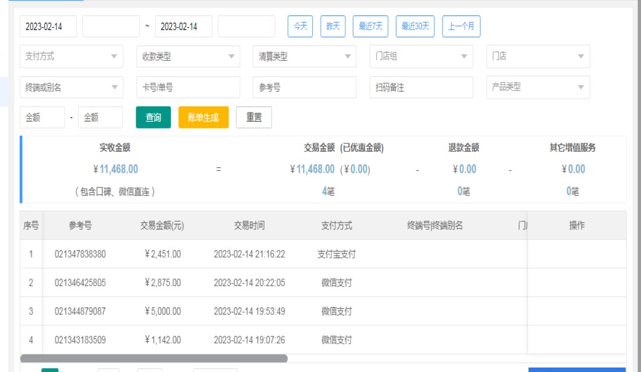Click the horizontal scrollbar under the table
641x372 pixels.
(x=154, y=358)
